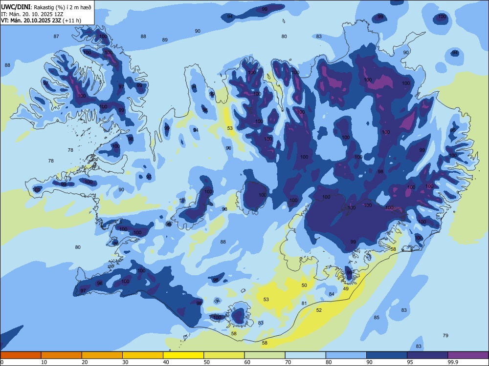
Task: Click the '60' legend tick label
Action: [247, 362]
